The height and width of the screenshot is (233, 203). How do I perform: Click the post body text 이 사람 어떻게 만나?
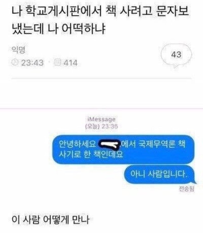pyautogui.click(x=50, y=220)
